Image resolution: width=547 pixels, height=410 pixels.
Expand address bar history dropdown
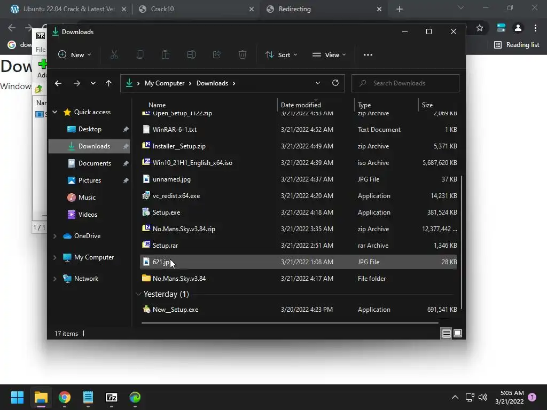pyautogui.click(x=317, y=83)
